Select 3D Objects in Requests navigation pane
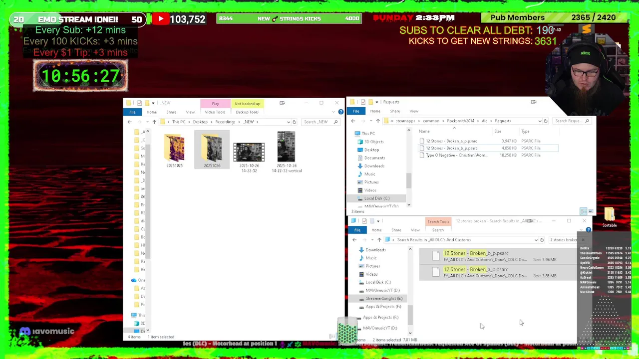Viewport: 639px width, 359px height. click(x=374, y=142)
